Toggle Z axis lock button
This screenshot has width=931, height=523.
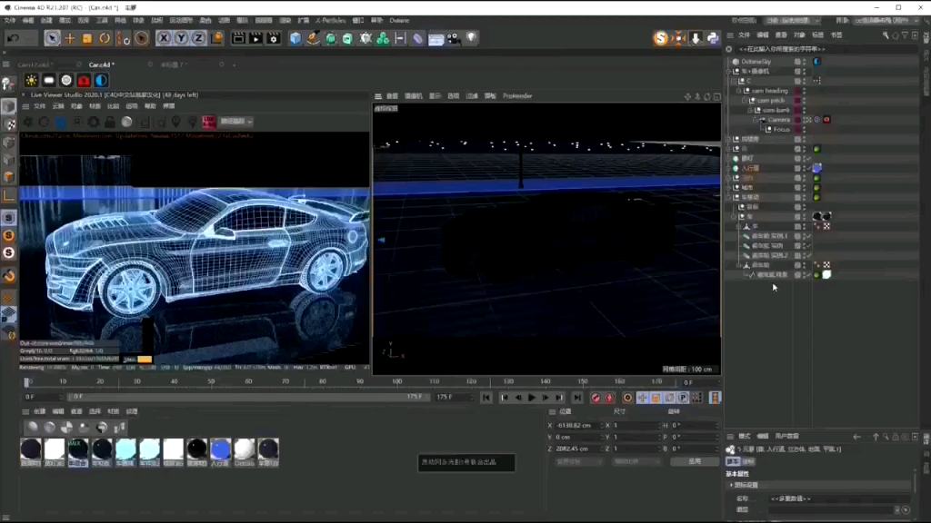(198, 38)
